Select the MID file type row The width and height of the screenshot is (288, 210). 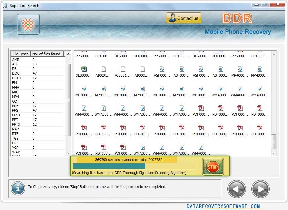coord(38,92)
